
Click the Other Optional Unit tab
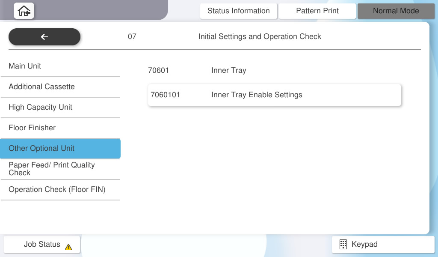point(60,149)
